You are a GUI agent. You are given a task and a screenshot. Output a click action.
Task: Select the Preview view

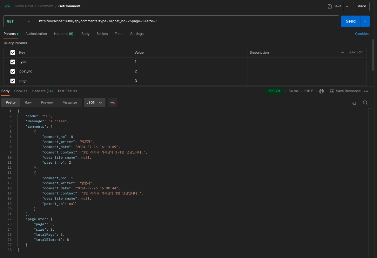(47, 102)
